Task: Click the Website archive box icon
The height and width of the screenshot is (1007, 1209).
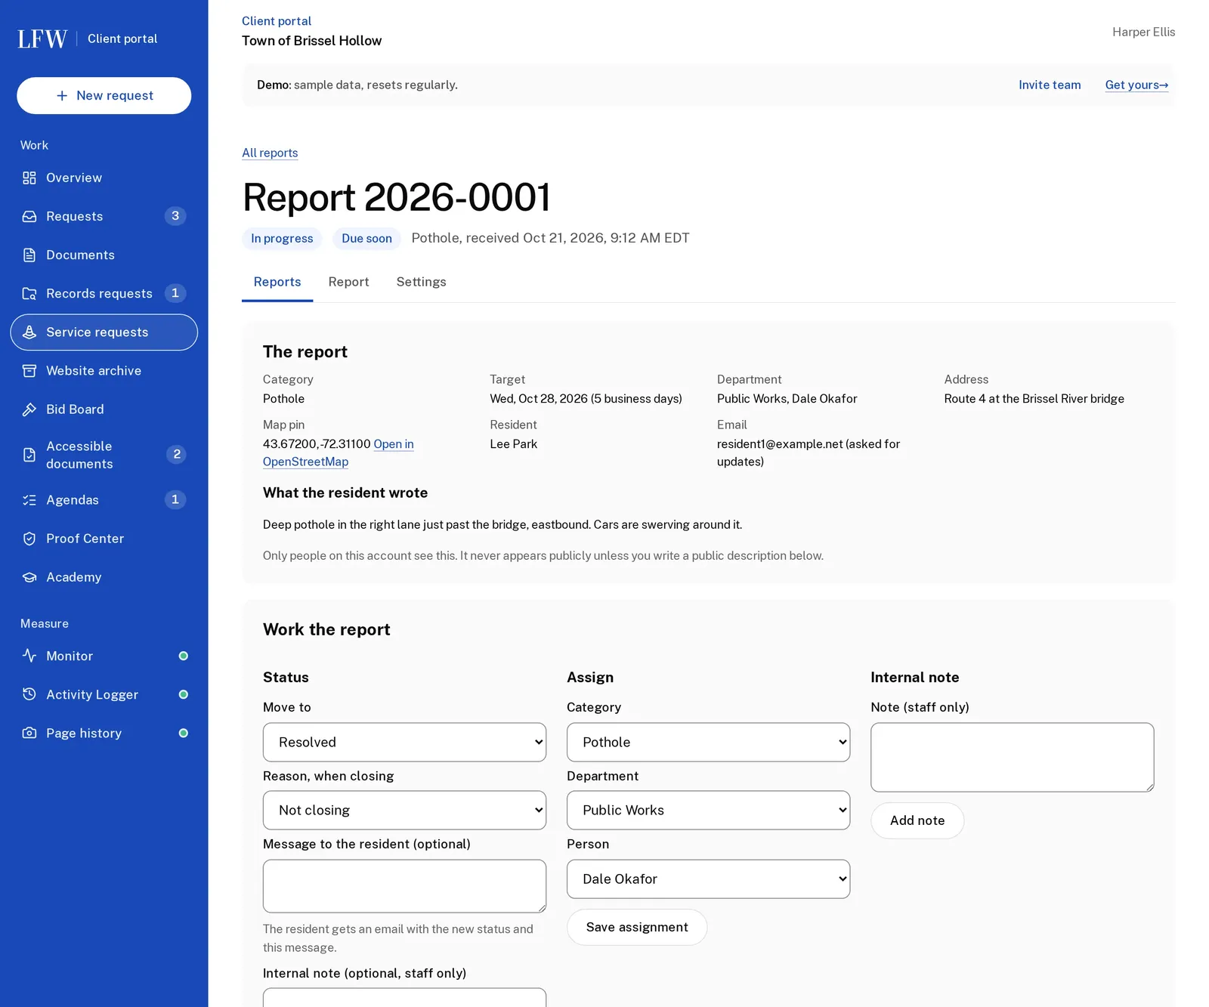Action: click(x=29, y=370)
